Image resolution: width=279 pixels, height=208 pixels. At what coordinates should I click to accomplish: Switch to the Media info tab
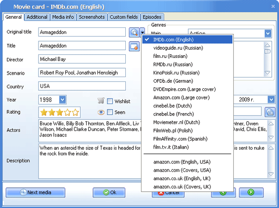coord(63,17)
